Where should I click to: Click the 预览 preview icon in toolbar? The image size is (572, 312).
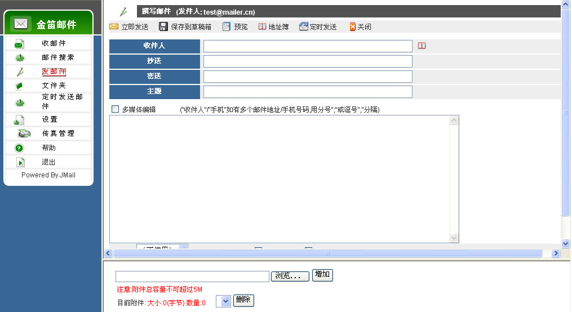227,26
